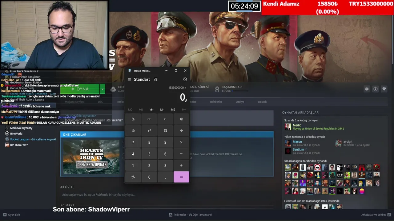394x221 pixels.
Task: Click the square root key
Action: 165,131
